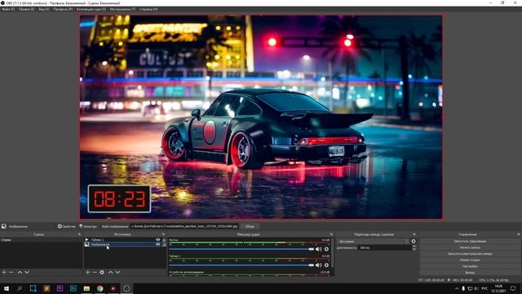The height and width of the screenshot is (294, 522).
Task: Click the image file path field
Action: [184, 226]
